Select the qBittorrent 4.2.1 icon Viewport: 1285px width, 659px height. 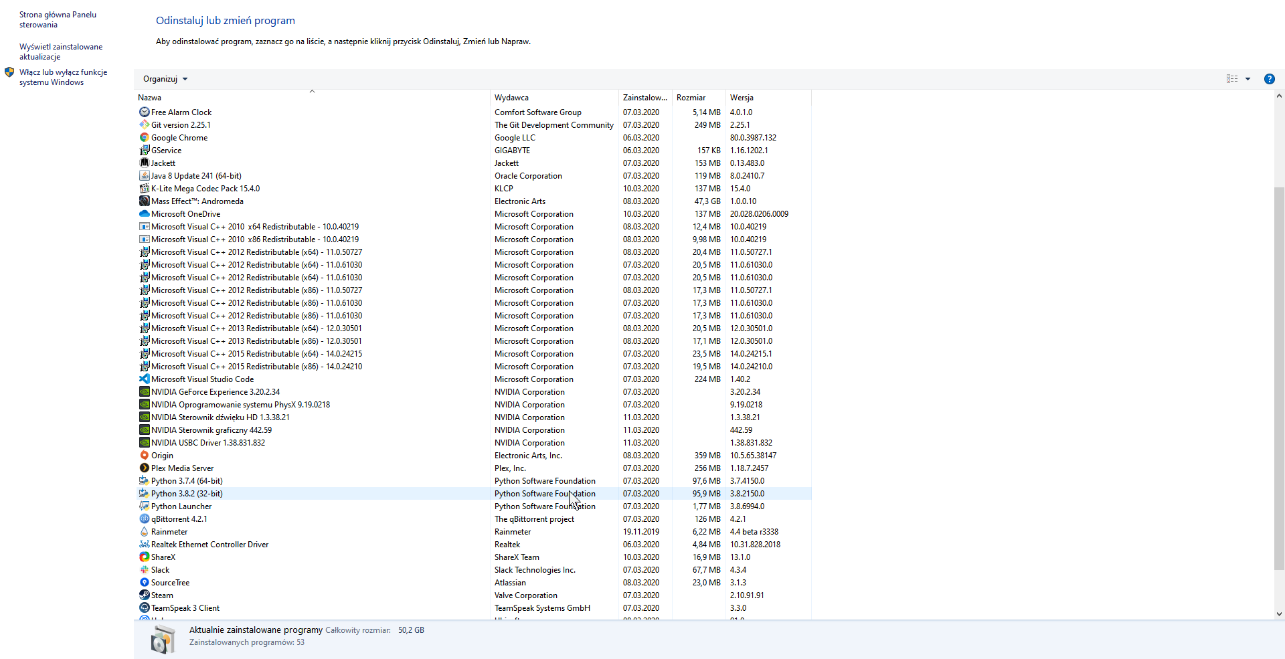click(144, 519)
